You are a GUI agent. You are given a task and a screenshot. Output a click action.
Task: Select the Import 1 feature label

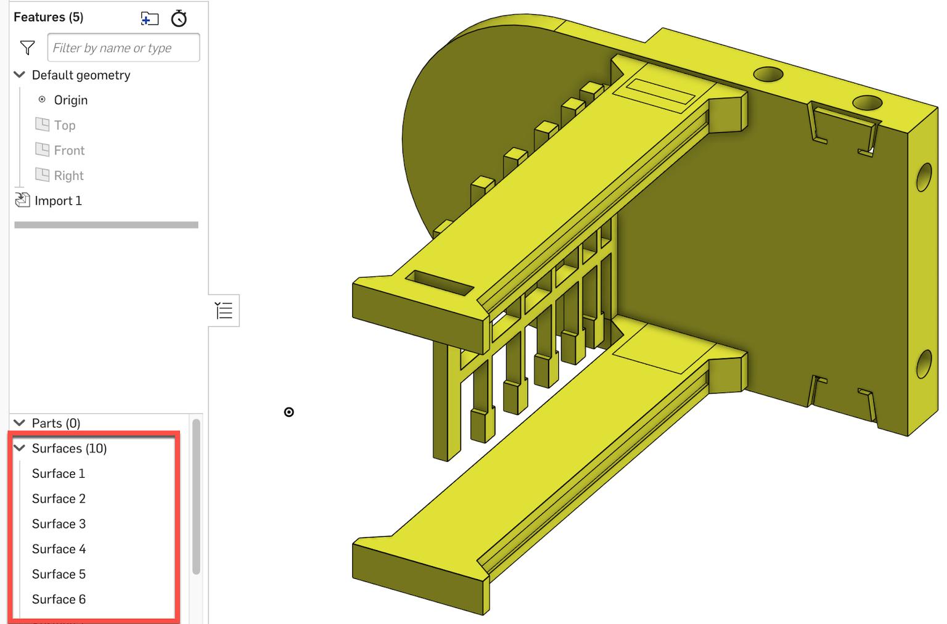point(58,200)
